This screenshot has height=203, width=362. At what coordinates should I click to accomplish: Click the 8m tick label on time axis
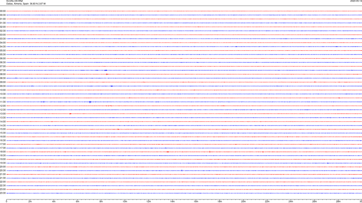[x=101, y=201]
